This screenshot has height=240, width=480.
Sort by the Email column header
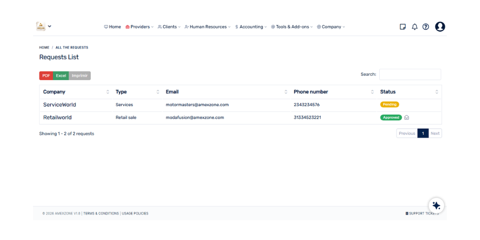(x=226, y=92)
